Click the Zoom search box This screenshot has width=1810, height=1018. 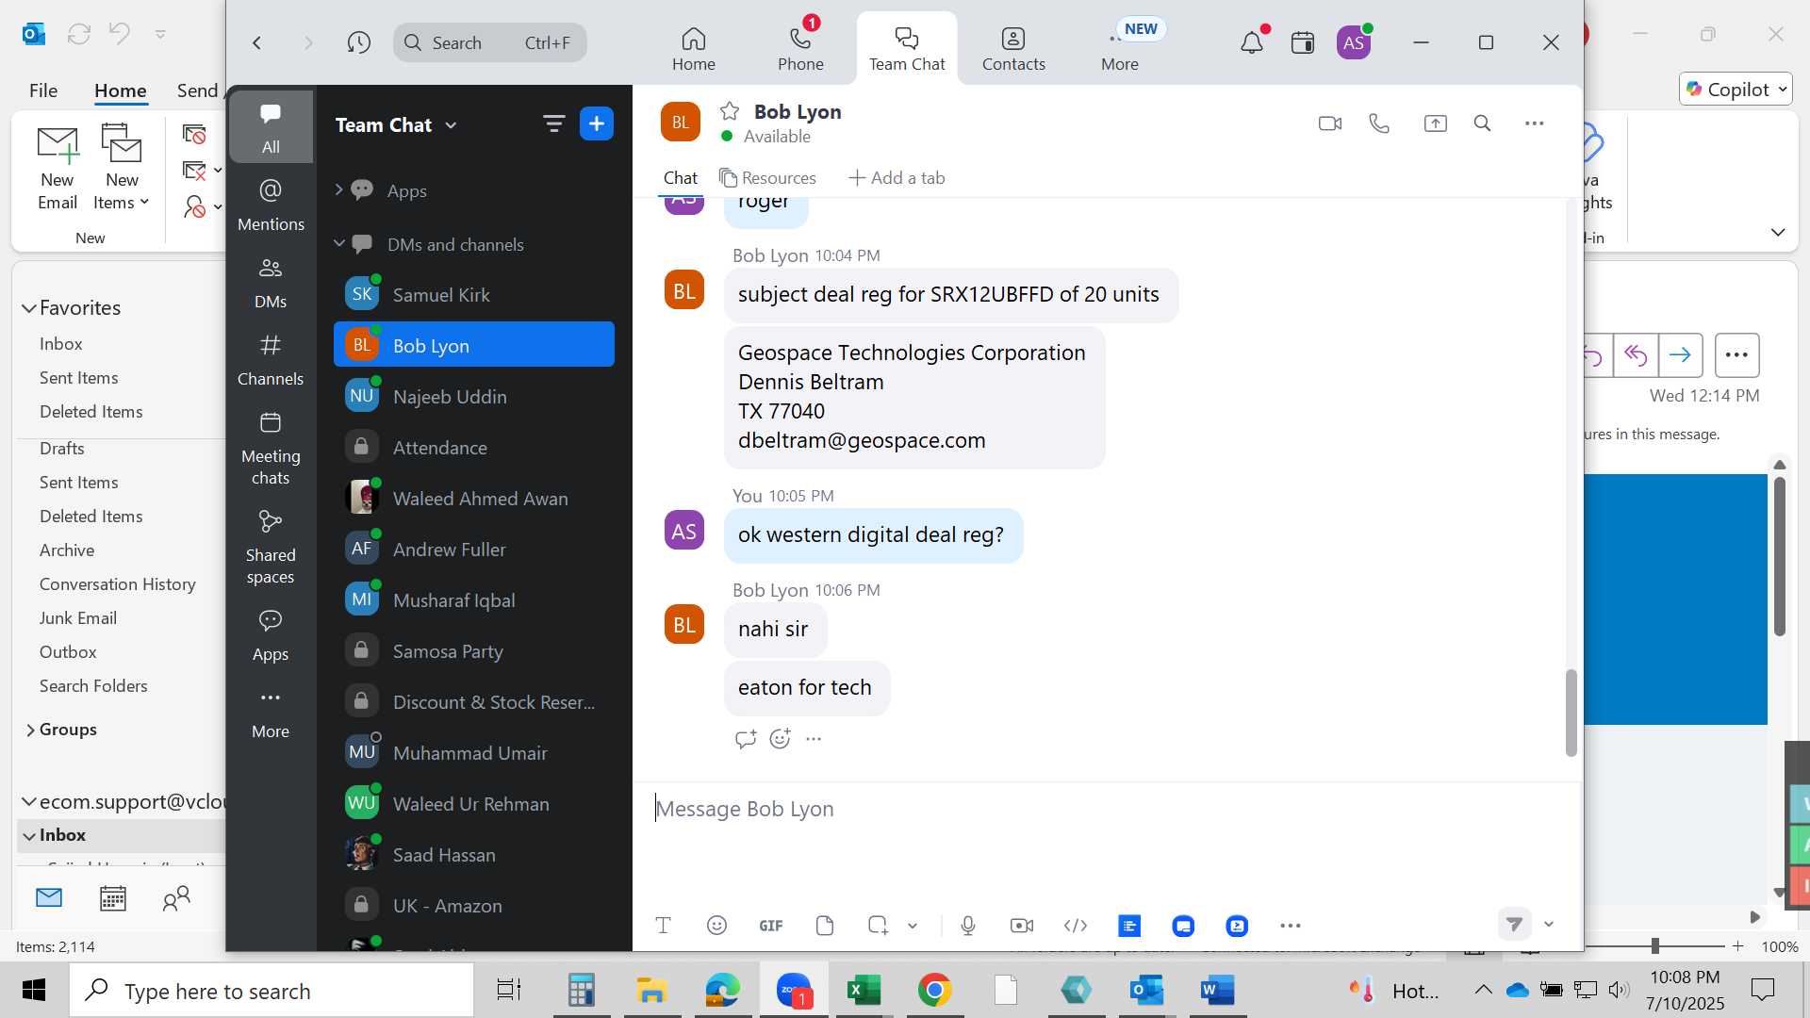coord(490,42)
